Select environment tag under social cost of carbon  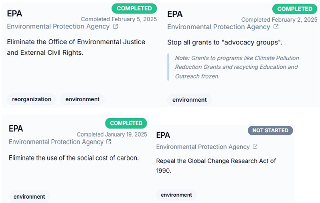click(x=29, y=197)
